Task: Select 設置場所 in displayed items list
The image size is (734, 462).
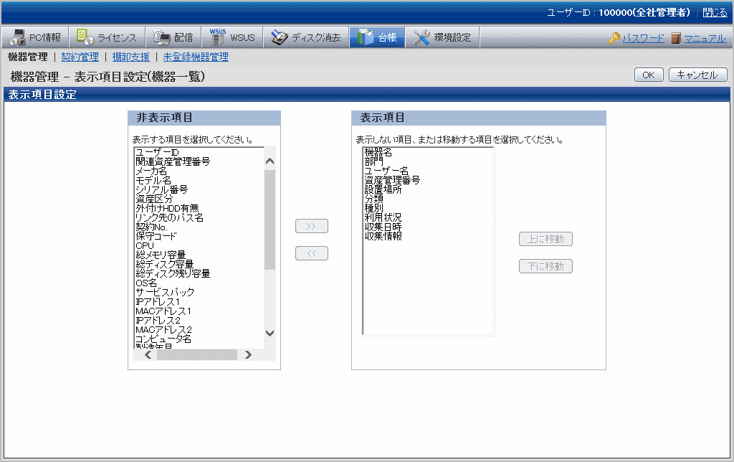Action: point(429,190)
